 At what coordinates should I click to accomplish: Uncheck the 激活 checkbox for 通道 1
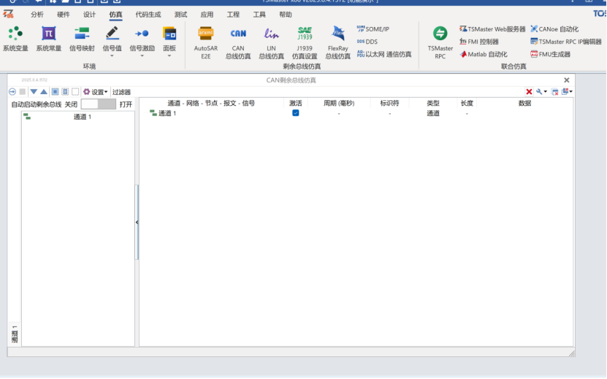point(295,113)
